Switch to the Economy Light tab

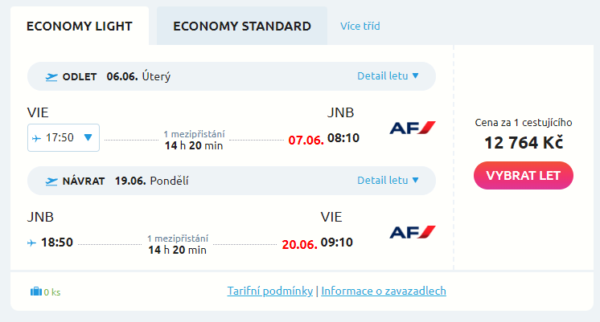click(79, 26)
